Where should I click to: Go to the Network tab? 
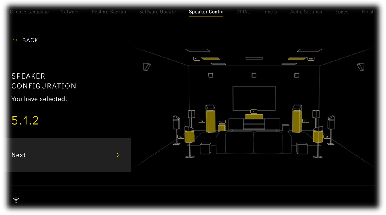pos(70,12)
